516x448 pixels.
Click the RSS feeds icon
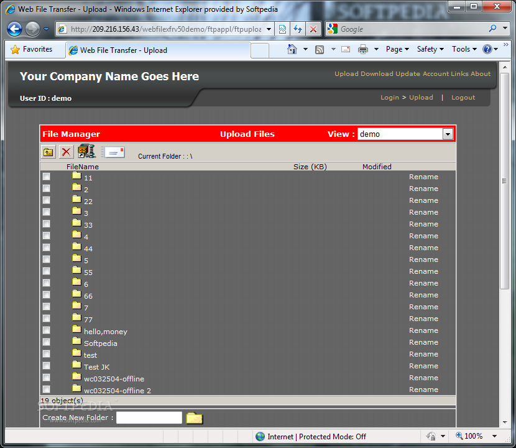320,50
